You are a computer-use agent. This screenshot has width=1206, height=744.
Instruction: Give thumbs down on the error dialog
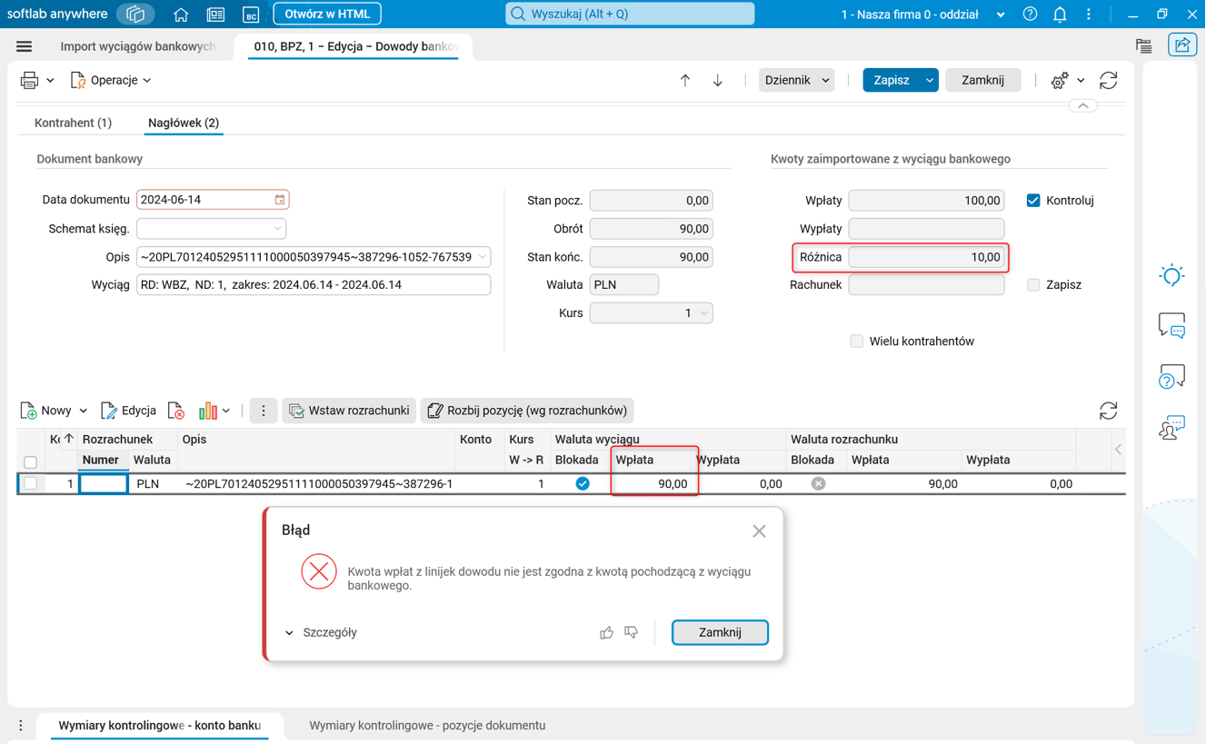pos(631,632)
